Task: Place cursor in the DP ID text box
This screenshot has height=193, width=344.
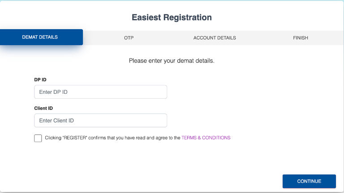Action: 100,92
